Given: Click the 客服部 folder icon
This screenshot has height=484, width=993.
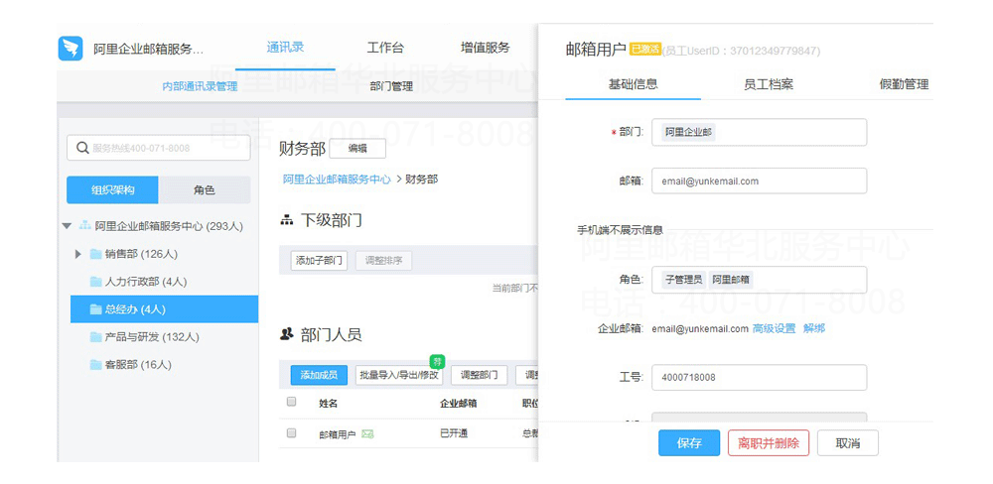Looking at the screenshot, I should [96, 365].
